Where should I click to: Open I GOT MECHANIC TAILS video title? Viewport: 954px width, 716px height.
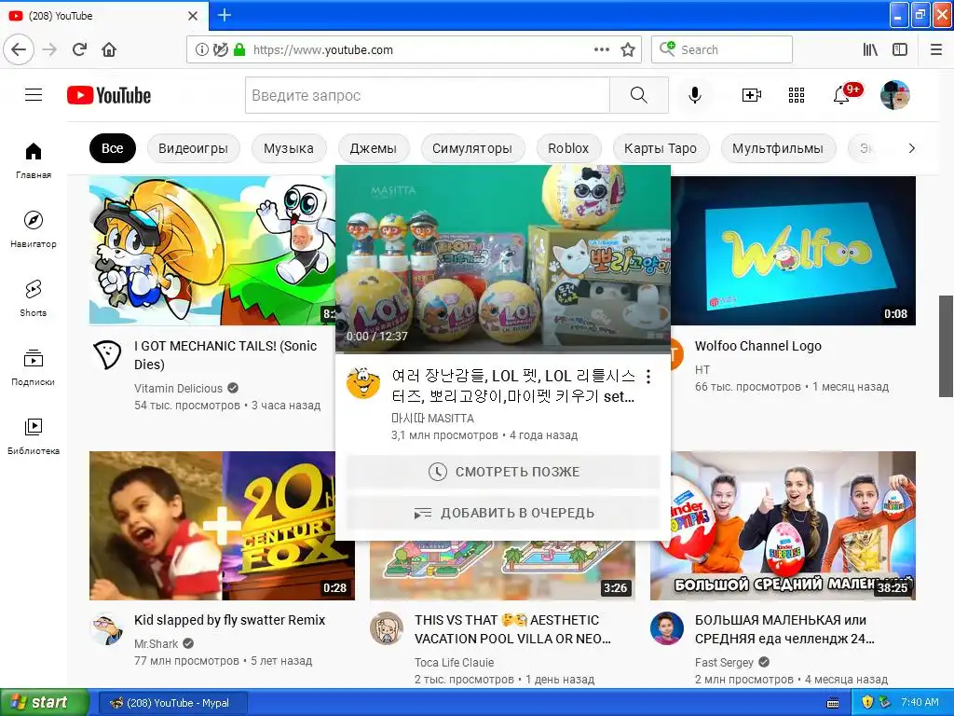point(225,355)
